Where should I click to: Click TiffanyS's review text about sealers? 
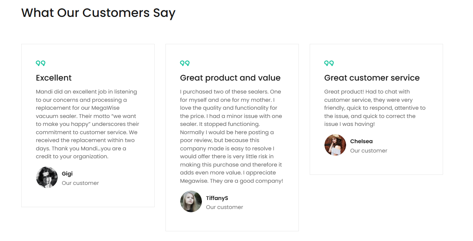pos(231,136)
